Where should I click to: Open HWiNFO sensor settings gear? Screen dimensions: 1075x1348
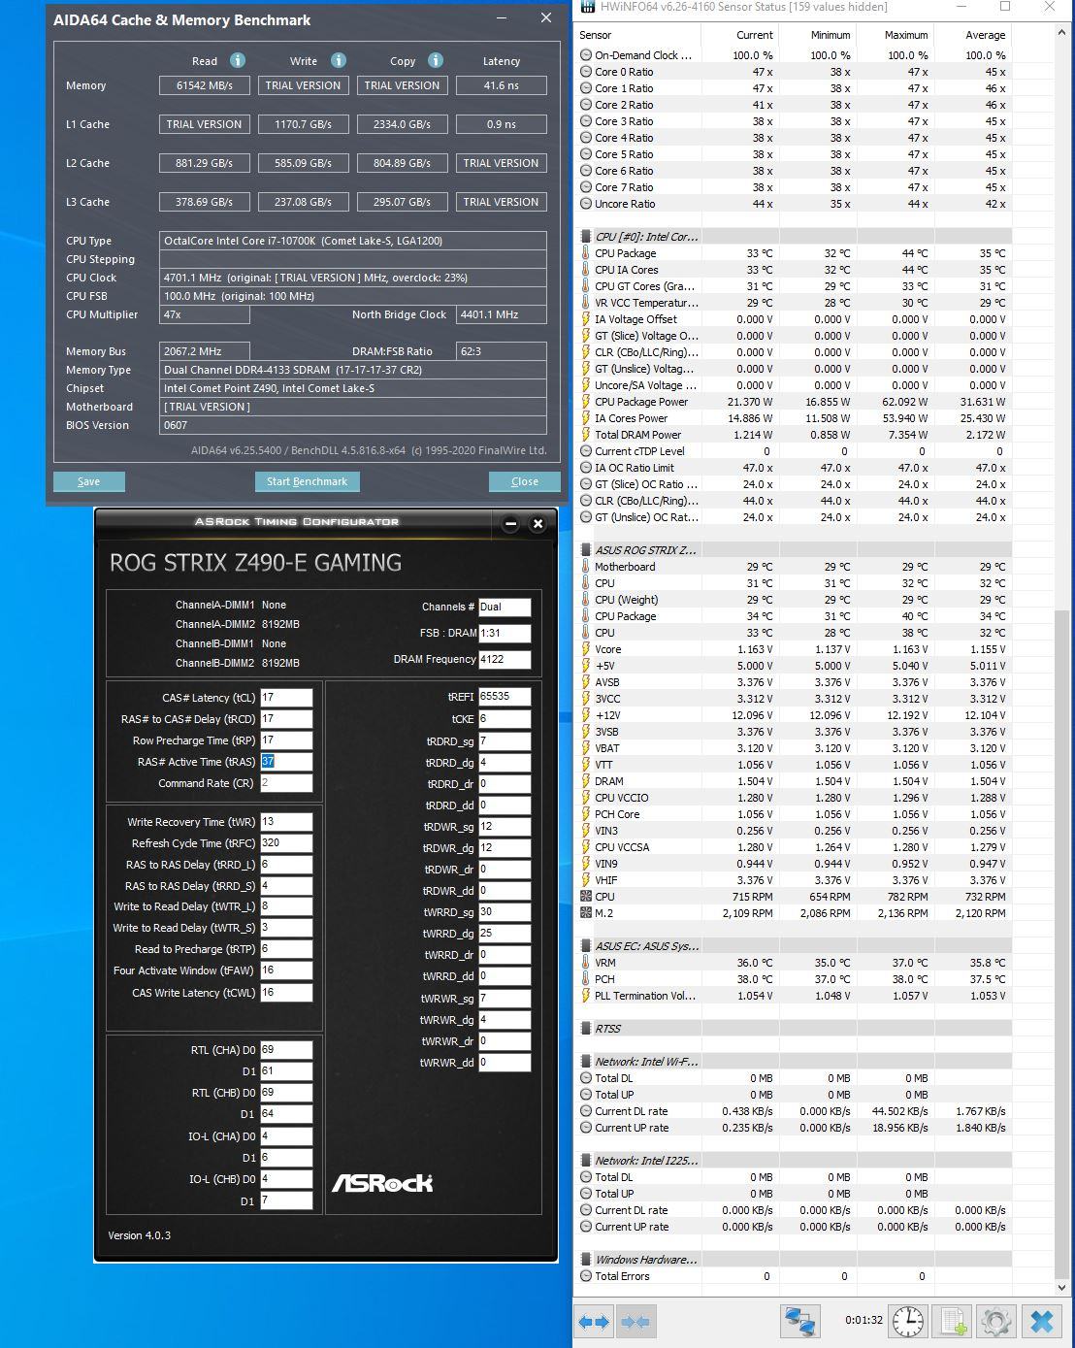pyautogui.click(x=996, y=1322)
